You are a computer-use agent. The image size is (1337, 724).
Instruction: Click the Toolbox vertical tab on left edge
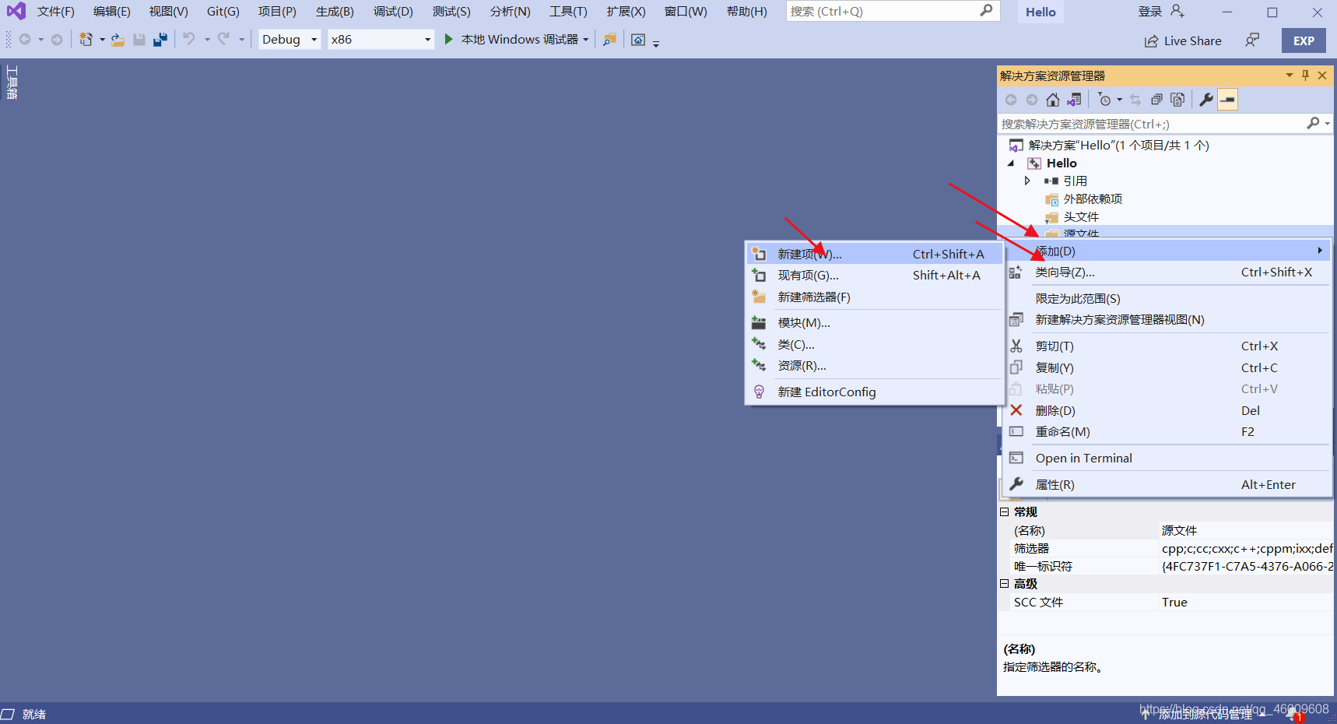coord(12,83)
